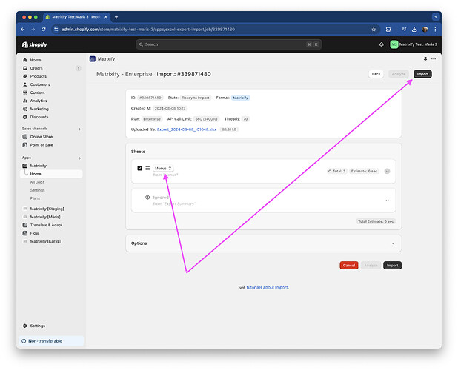Open Analytics in the sidebar

pos(39,101)
